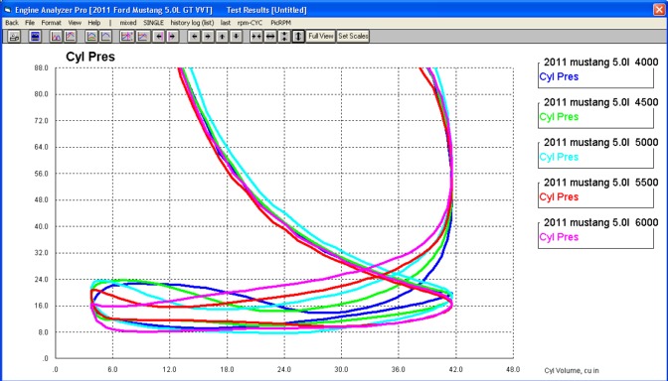Shift graph down with down arrow icon
This screenshot has height=381, width=668.
[236, 37]
